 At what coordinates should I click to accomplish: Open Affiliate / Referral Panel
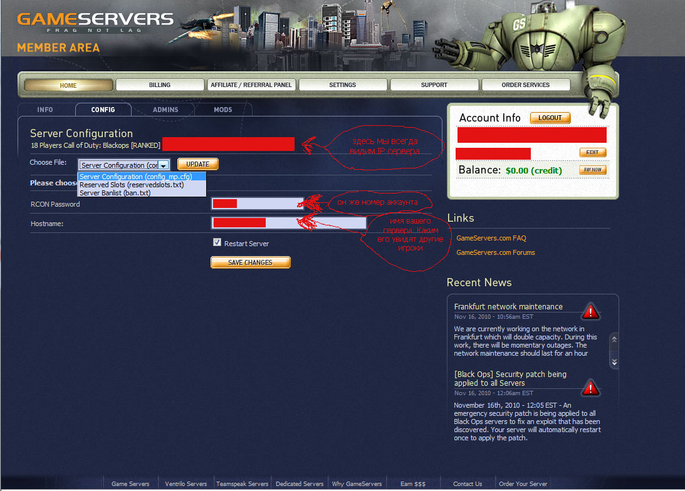tap(251, 85)
